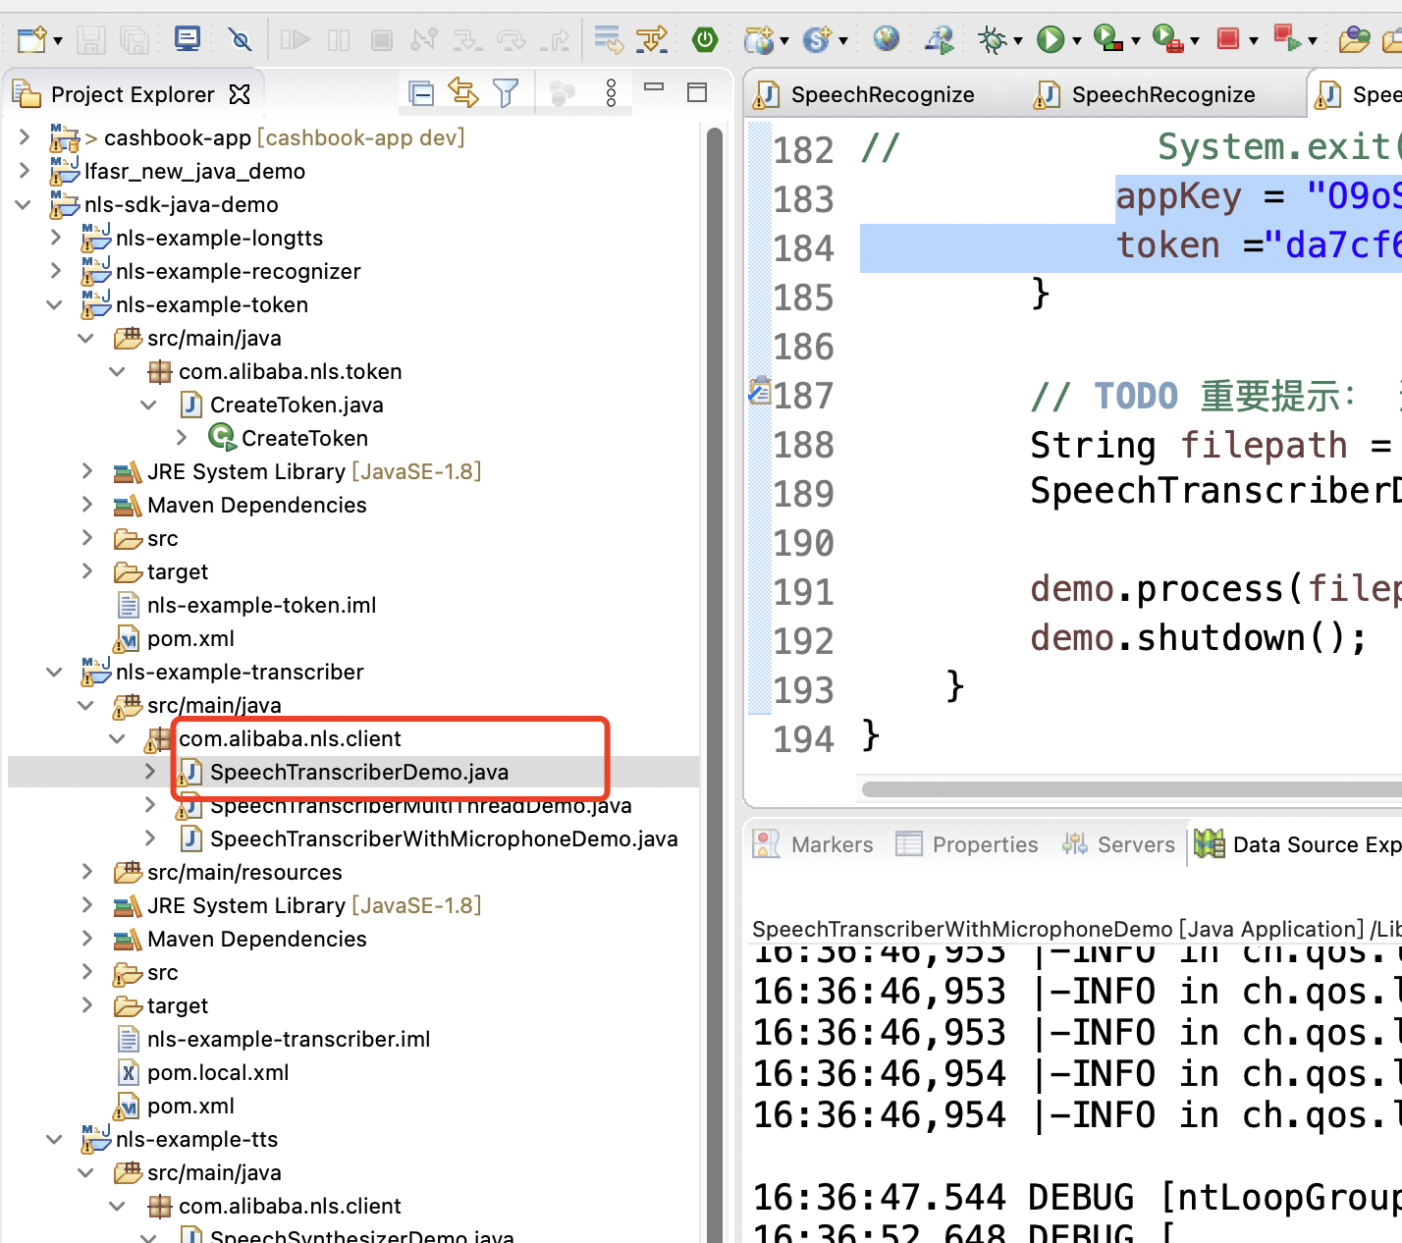Click the green Spring Boot power icon
The width and height of the screenshot is (1402, 1243).
[x=705, y=39]
